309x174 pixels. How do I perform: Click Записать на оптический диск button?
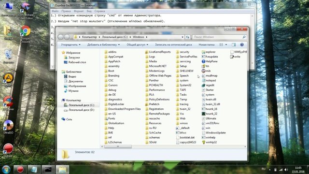coord(173,45)
